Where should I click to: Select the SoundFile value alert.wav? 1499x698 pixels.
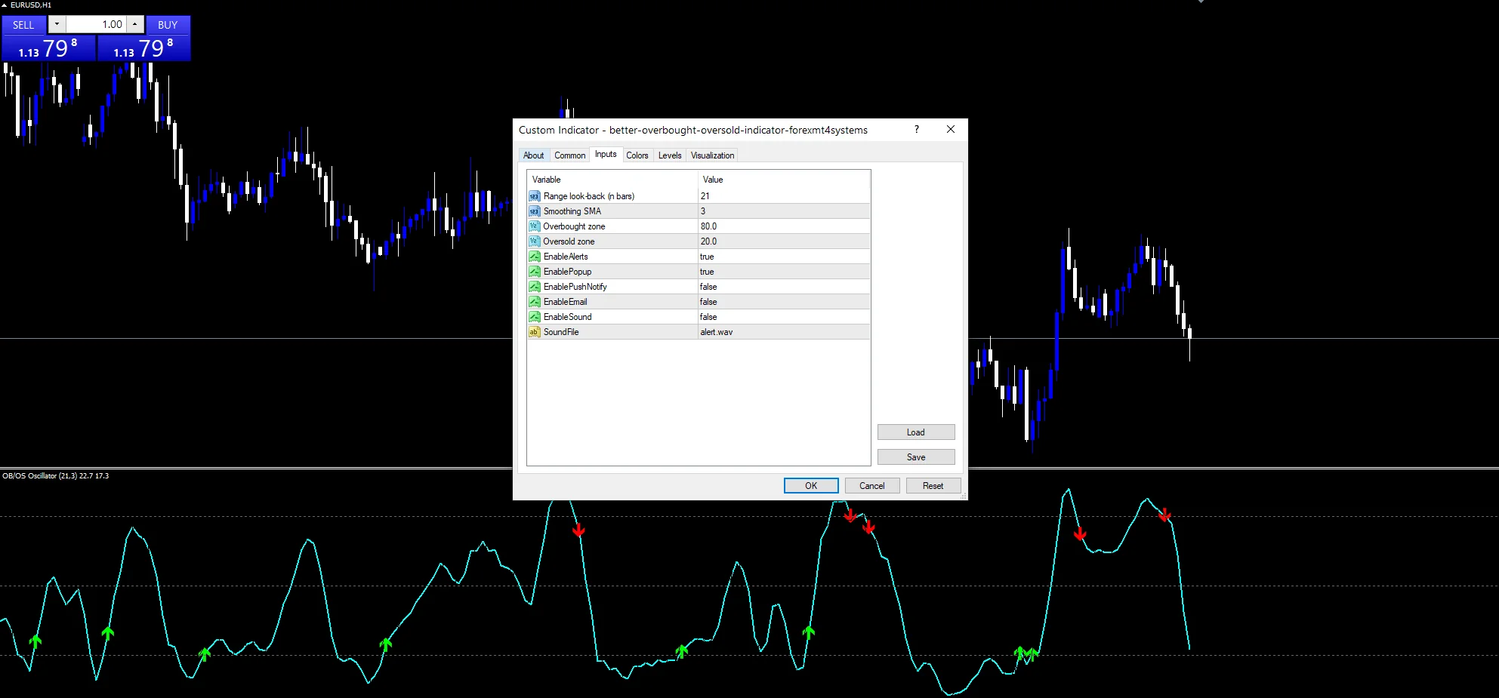click(x=784, y=332)
